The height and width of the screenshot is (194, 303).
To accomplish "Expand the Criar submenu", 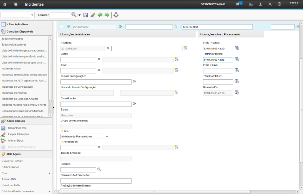I will click(x=49, y=173).
